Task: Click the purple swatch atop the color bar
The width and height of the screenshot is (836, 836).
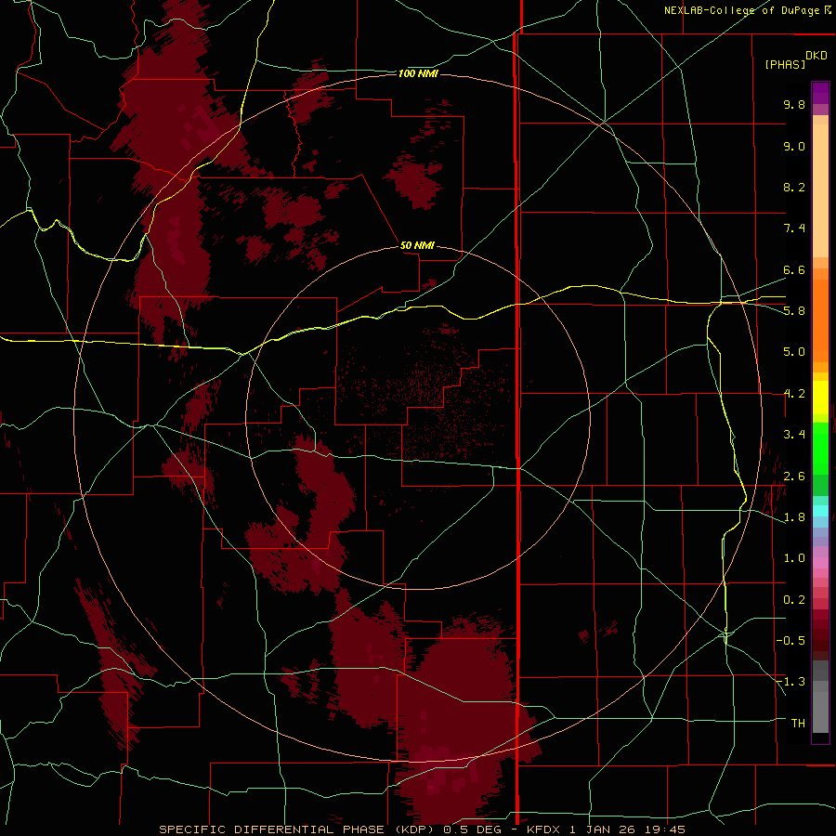Action: pyautogui.click(x=820, y=93)
